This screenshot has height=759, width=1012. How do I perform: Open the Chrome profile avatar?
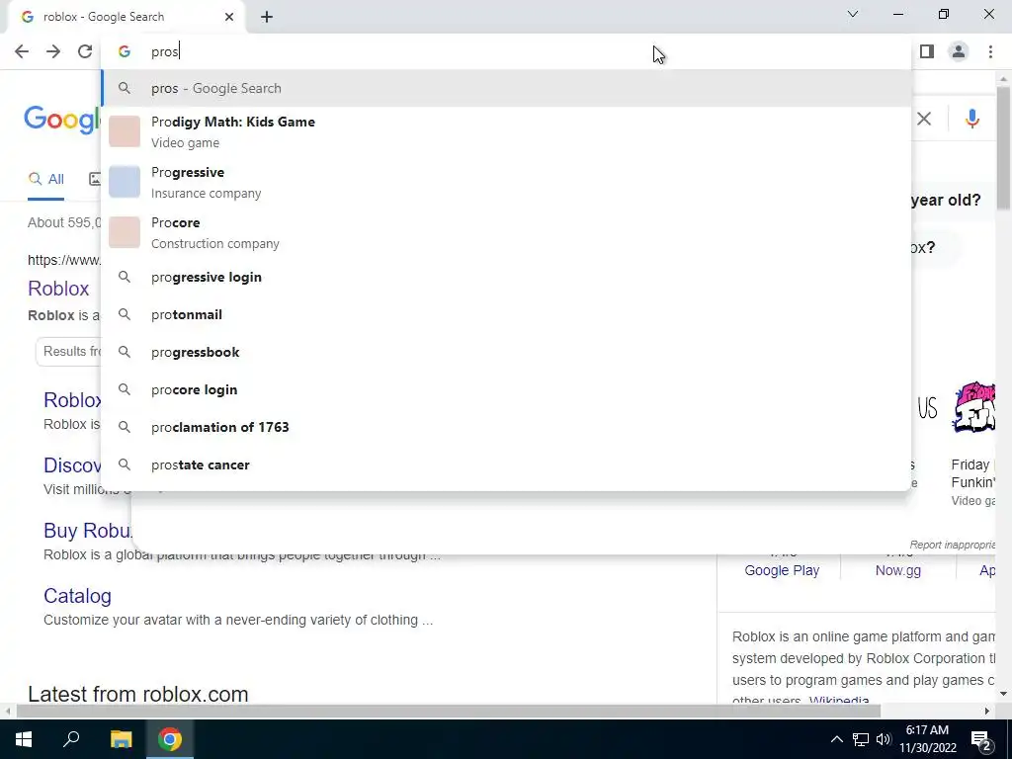959,51
